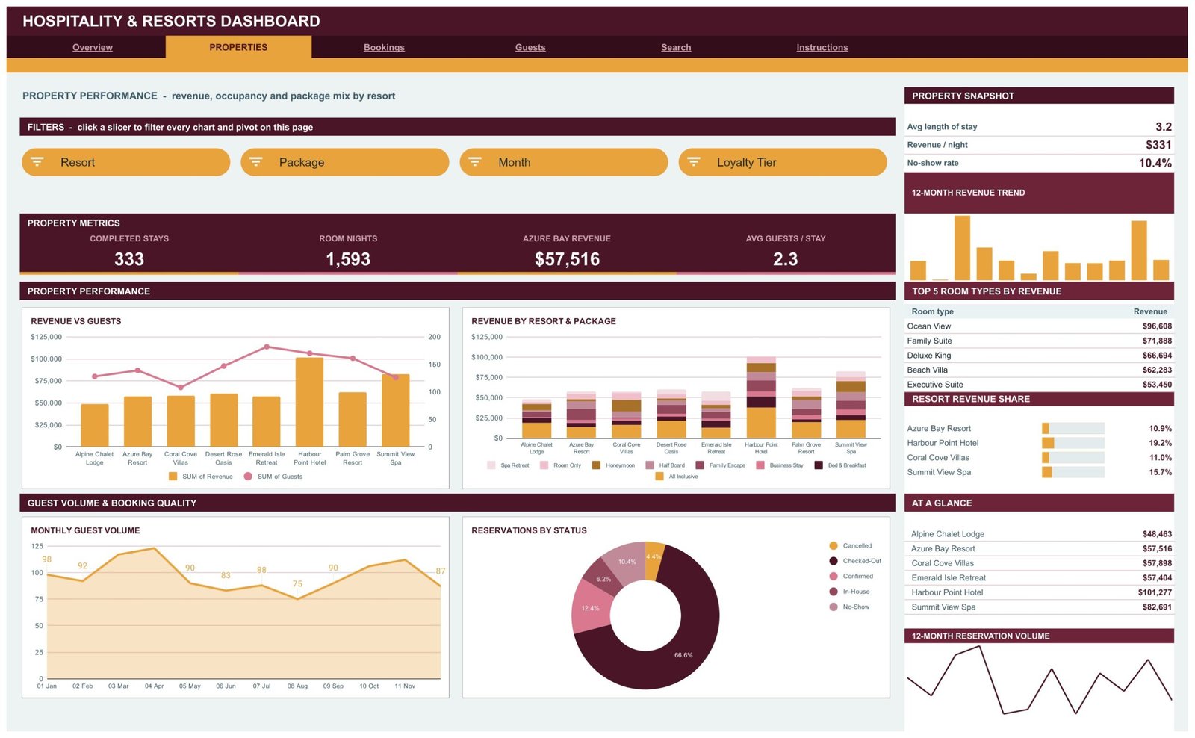Click the filter icon on Loyalty Tier slicer
The height and width of the screenshot is (738, 1195).
[x=694, y=161]
